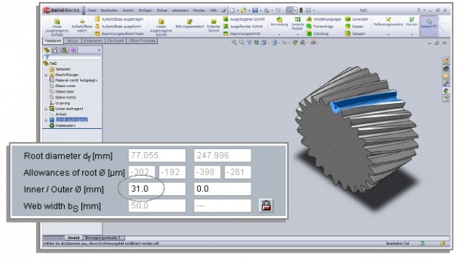Expand the Beschriftungen tree node
The height and width of the screenshot is (260, 461).
point(46,75)
